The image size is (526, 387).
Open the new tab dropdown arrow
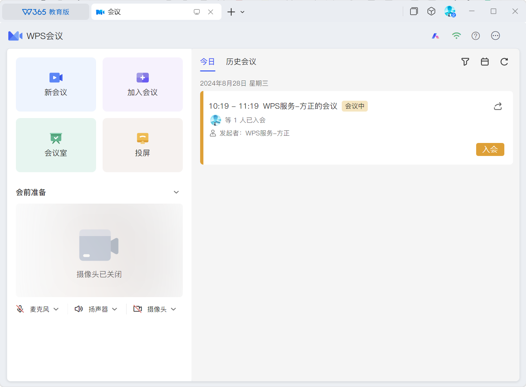point(242,12)
